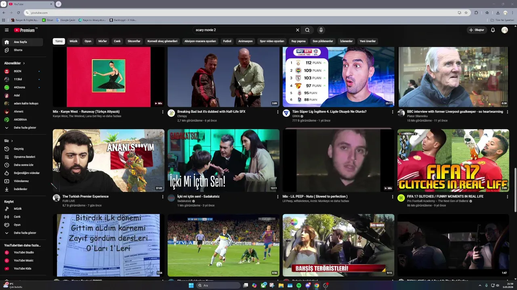This screenshot has height=290, width=517.
Task: Open the 442oons subscription channel
Action: click(x=22, y=87)
